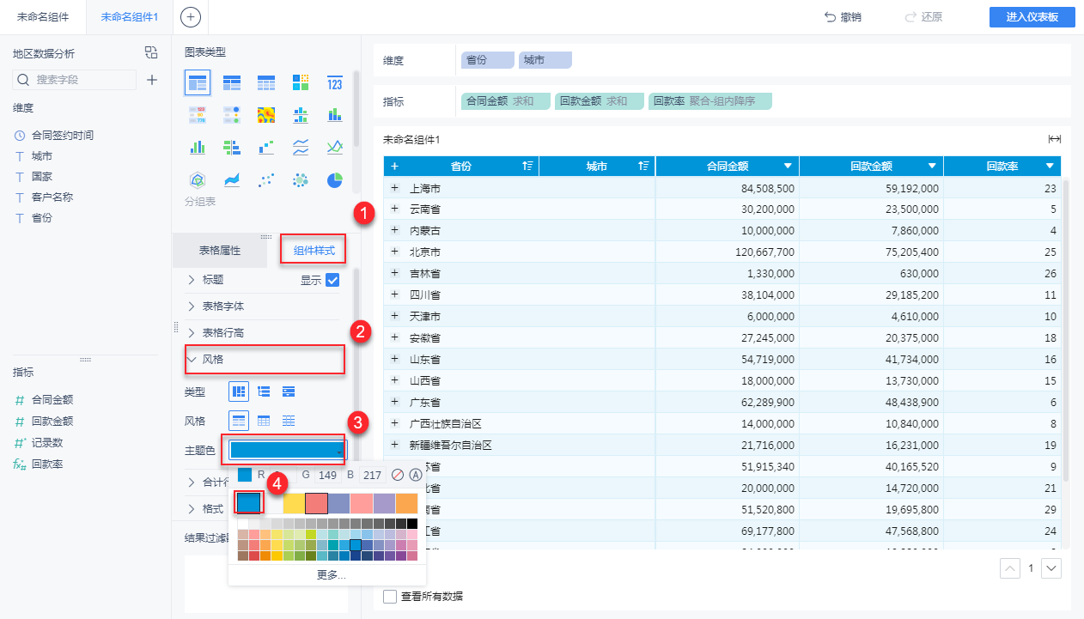Click the 省份 column sort icon
Viewport: 1084px width, 619px height.
pos(527,166)
